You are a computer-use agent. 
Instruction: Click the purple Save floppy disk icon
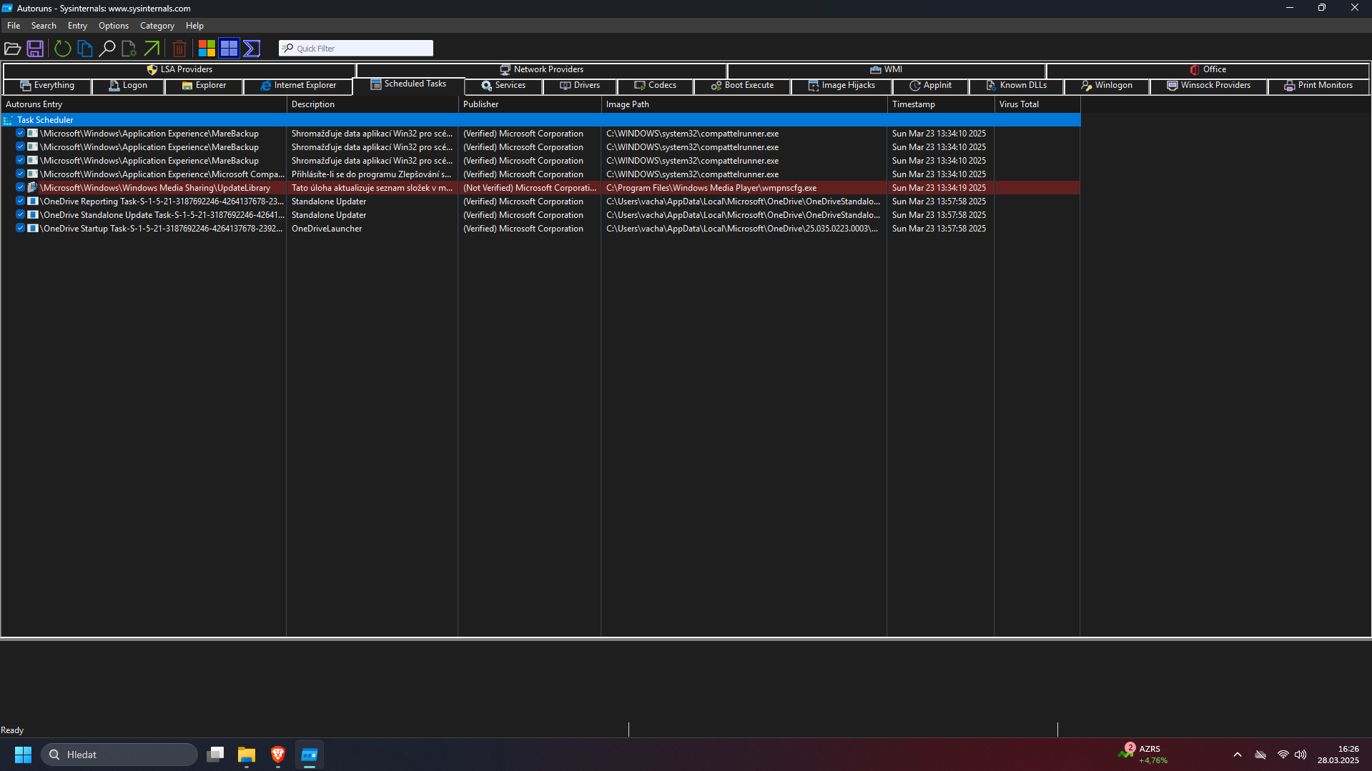click(x=35, y=49)
